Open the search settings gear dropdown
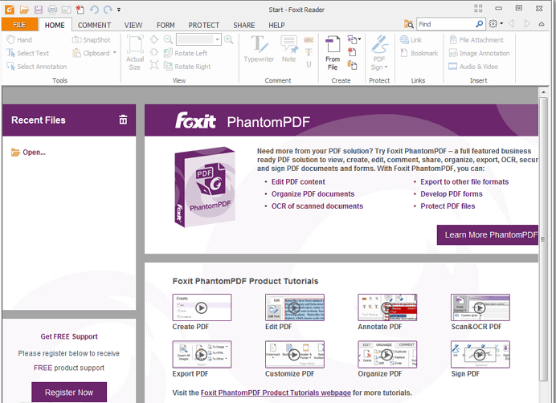 pyautogui.click(x=496, y=24)
